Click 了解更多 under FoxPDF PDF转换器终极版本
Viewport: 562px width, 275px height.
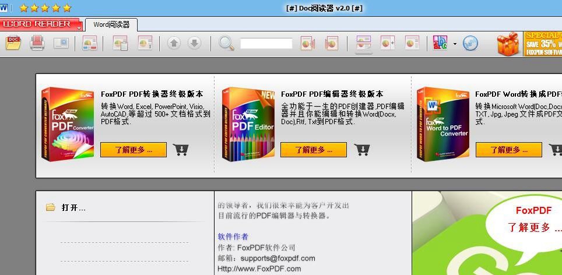(134, 150)
